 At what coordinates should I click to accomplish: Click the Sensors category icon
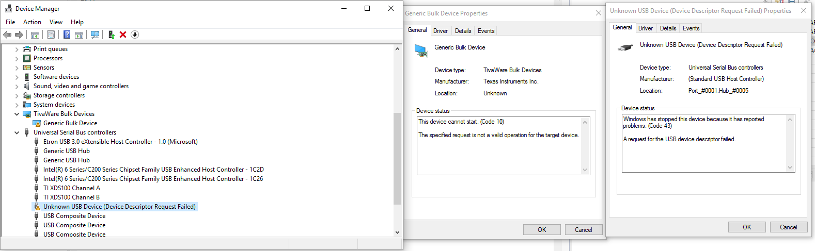[27, 68]
